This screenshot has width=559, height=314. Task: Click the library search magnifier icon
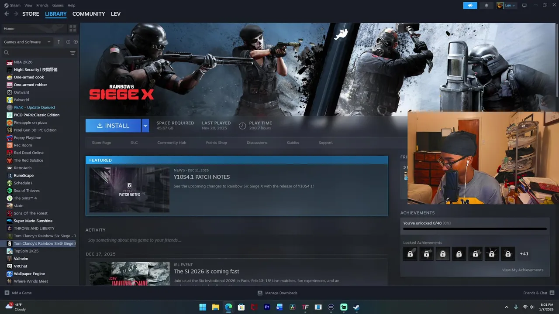(x=7, y=53)
